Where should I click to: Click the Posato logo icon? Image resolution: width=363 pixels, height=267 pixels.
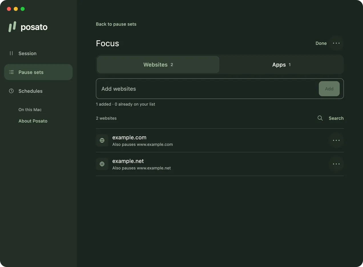[12, 27]
